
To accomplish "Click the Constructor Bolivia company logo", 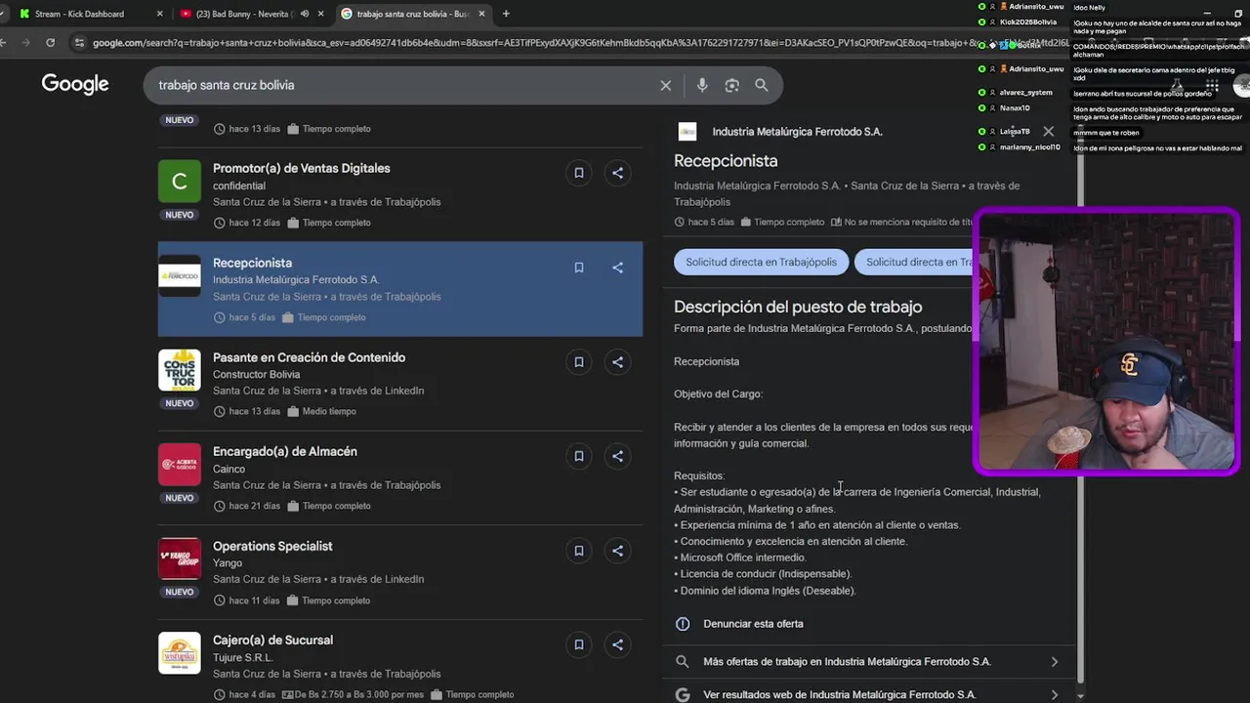I will coord(180,370).
